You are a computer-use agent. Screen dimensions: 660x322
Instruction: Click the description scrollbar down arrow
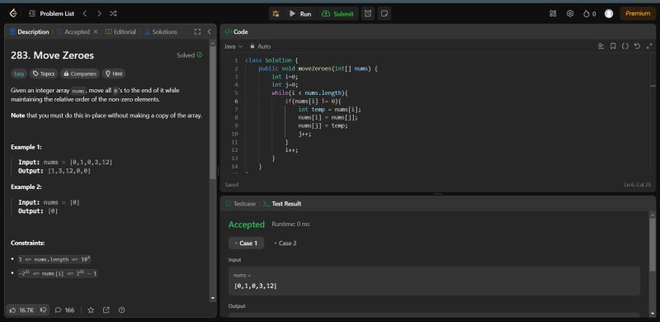pos(213,298)
